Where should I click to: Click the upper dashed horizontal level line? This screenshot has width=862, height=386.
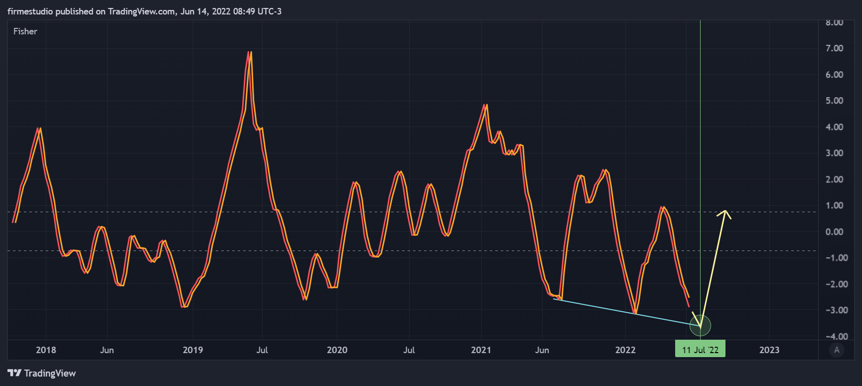click(413, 212)
